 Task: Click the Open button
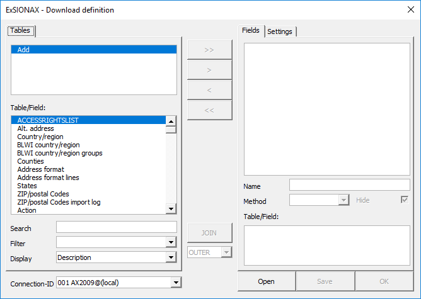(x=267, y=281)
